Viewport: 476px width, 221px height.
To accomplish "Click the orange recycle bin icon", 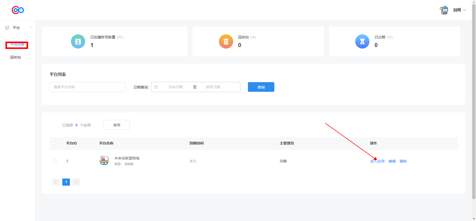I will pos(226,41).
